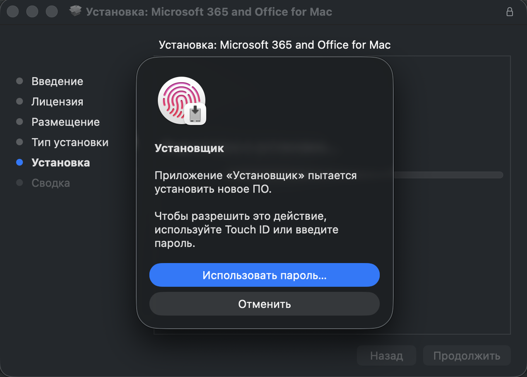Select the active "Установка" step
Image resolution: width=527 pixels, height=377 pixels.
[x=61, y=163]
